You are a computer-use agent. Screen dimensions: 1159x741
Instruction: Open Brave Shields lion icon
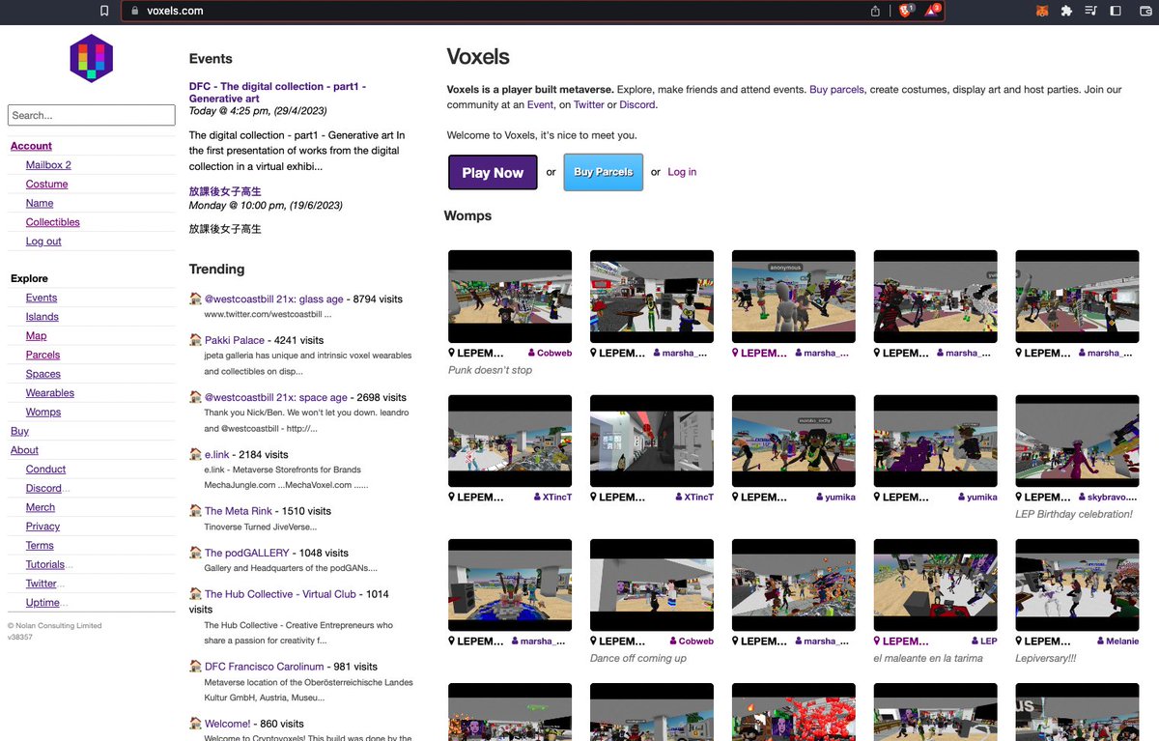coord(906,11)
